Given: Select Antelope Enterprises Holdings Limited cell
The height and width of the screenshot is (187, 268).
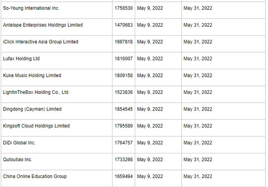Looking at the screenshot, I should 43,25.
